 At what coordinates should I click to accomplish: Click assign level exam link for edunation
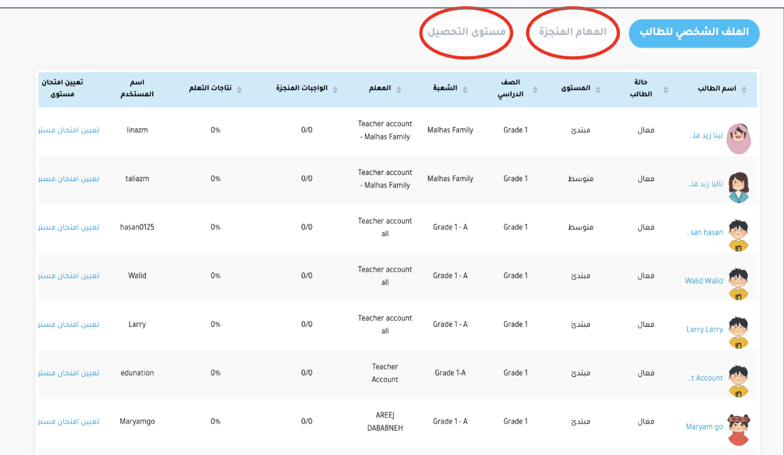[x=69, y=373]
